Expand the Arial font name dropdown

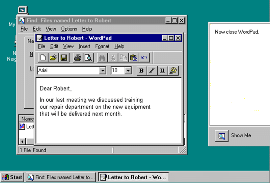click(x=103, y=71)
